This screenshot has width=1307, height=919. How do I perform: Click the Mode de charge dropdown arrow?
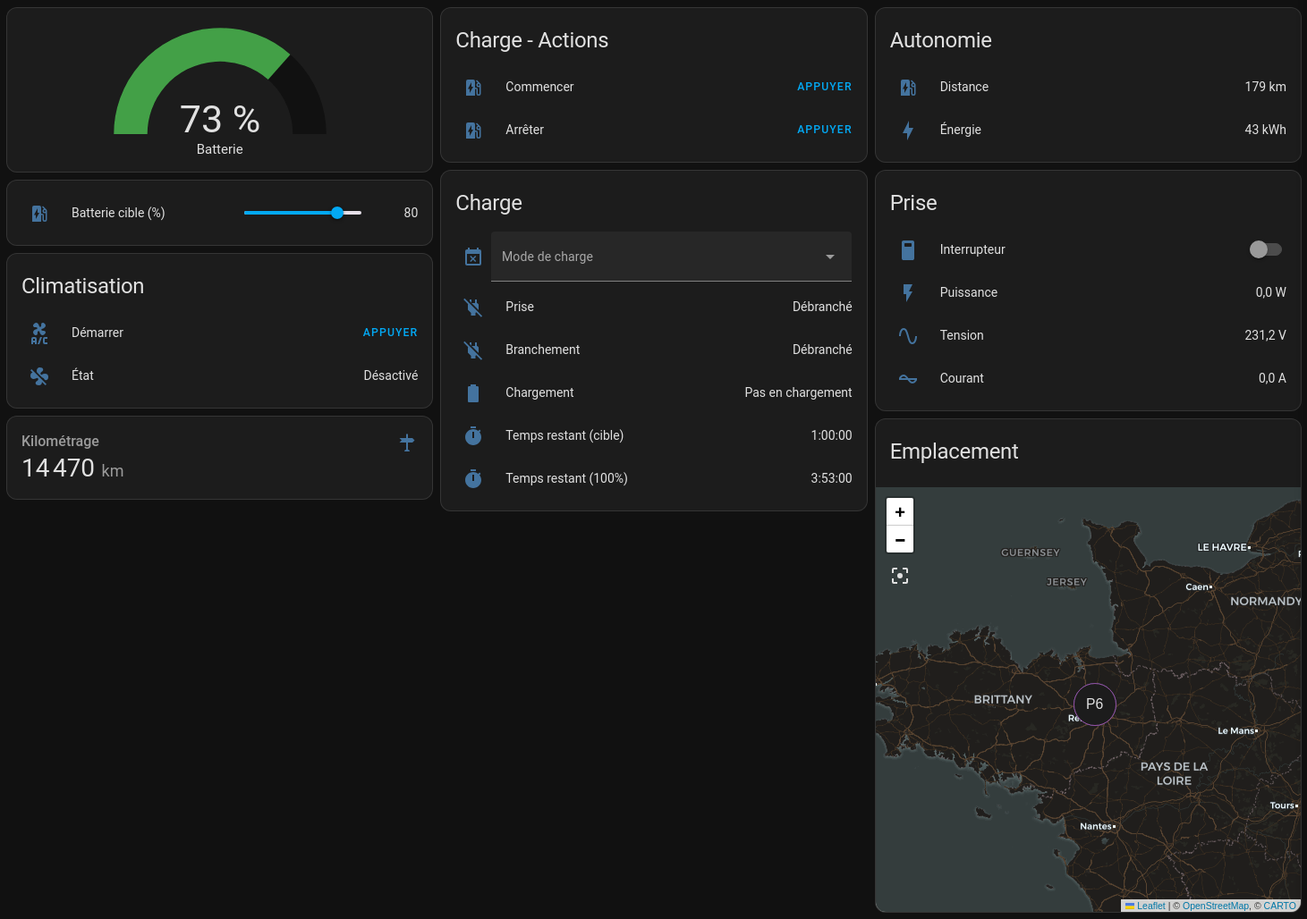click(830, 257)
